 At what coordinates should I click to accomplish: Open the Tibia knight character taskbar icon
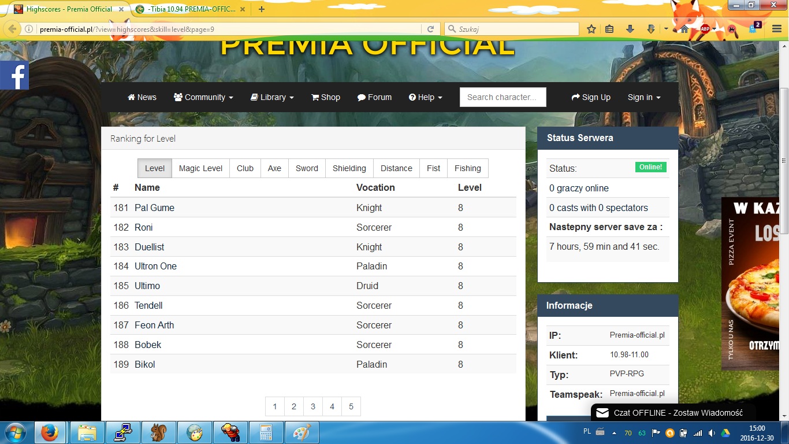click(230, 432)
